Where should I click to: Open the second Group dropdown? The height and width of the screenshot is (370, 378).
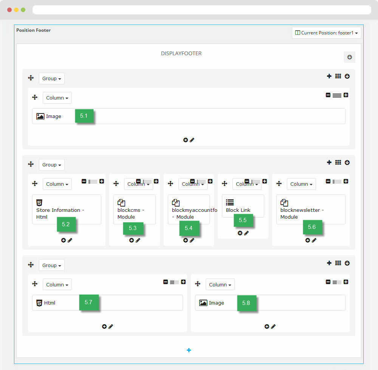(x=51, y=165)
